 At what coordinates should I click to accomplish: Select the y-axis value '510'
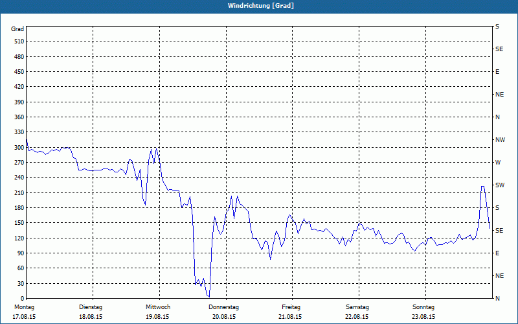click(19, 41)
